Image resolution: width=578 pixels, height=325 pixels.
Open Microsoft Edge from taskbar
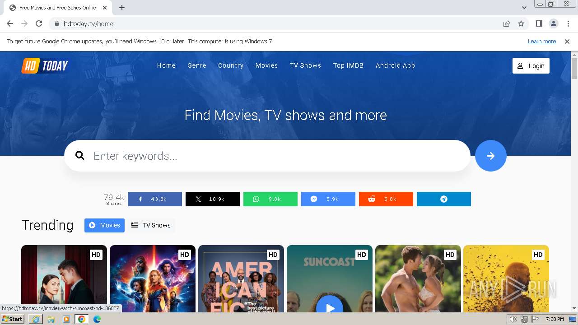coord(97,319)
